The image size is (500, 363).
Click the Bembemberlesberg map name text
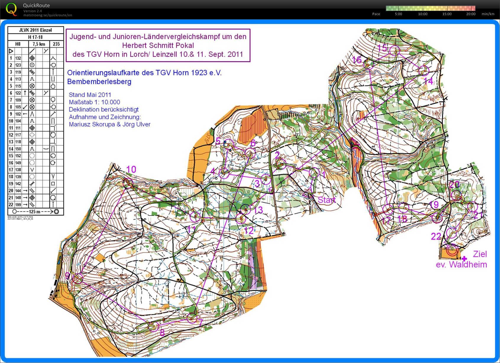point(99,82)
